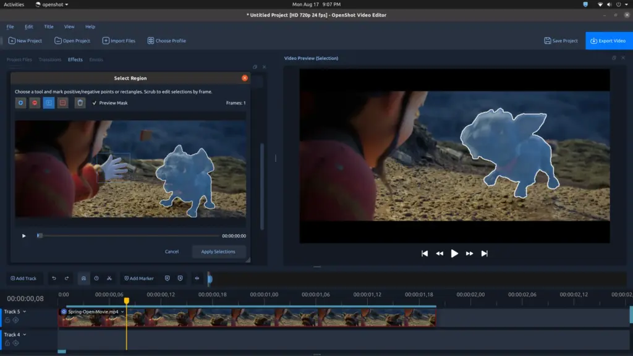Click the effect icon on Spring-Open-Movie clip

click(x=64, y=311)
